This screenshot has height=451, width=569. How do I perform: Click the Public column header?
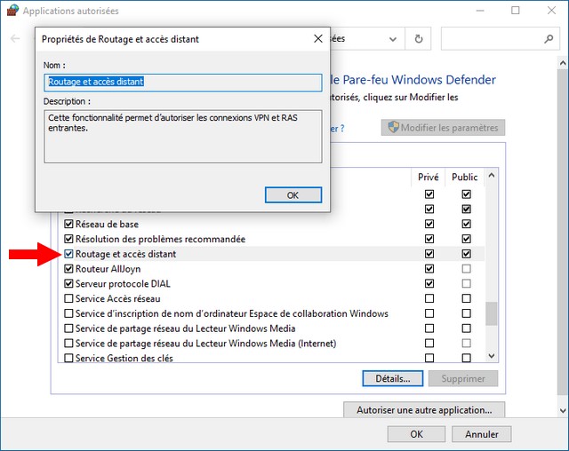(464, 177)
